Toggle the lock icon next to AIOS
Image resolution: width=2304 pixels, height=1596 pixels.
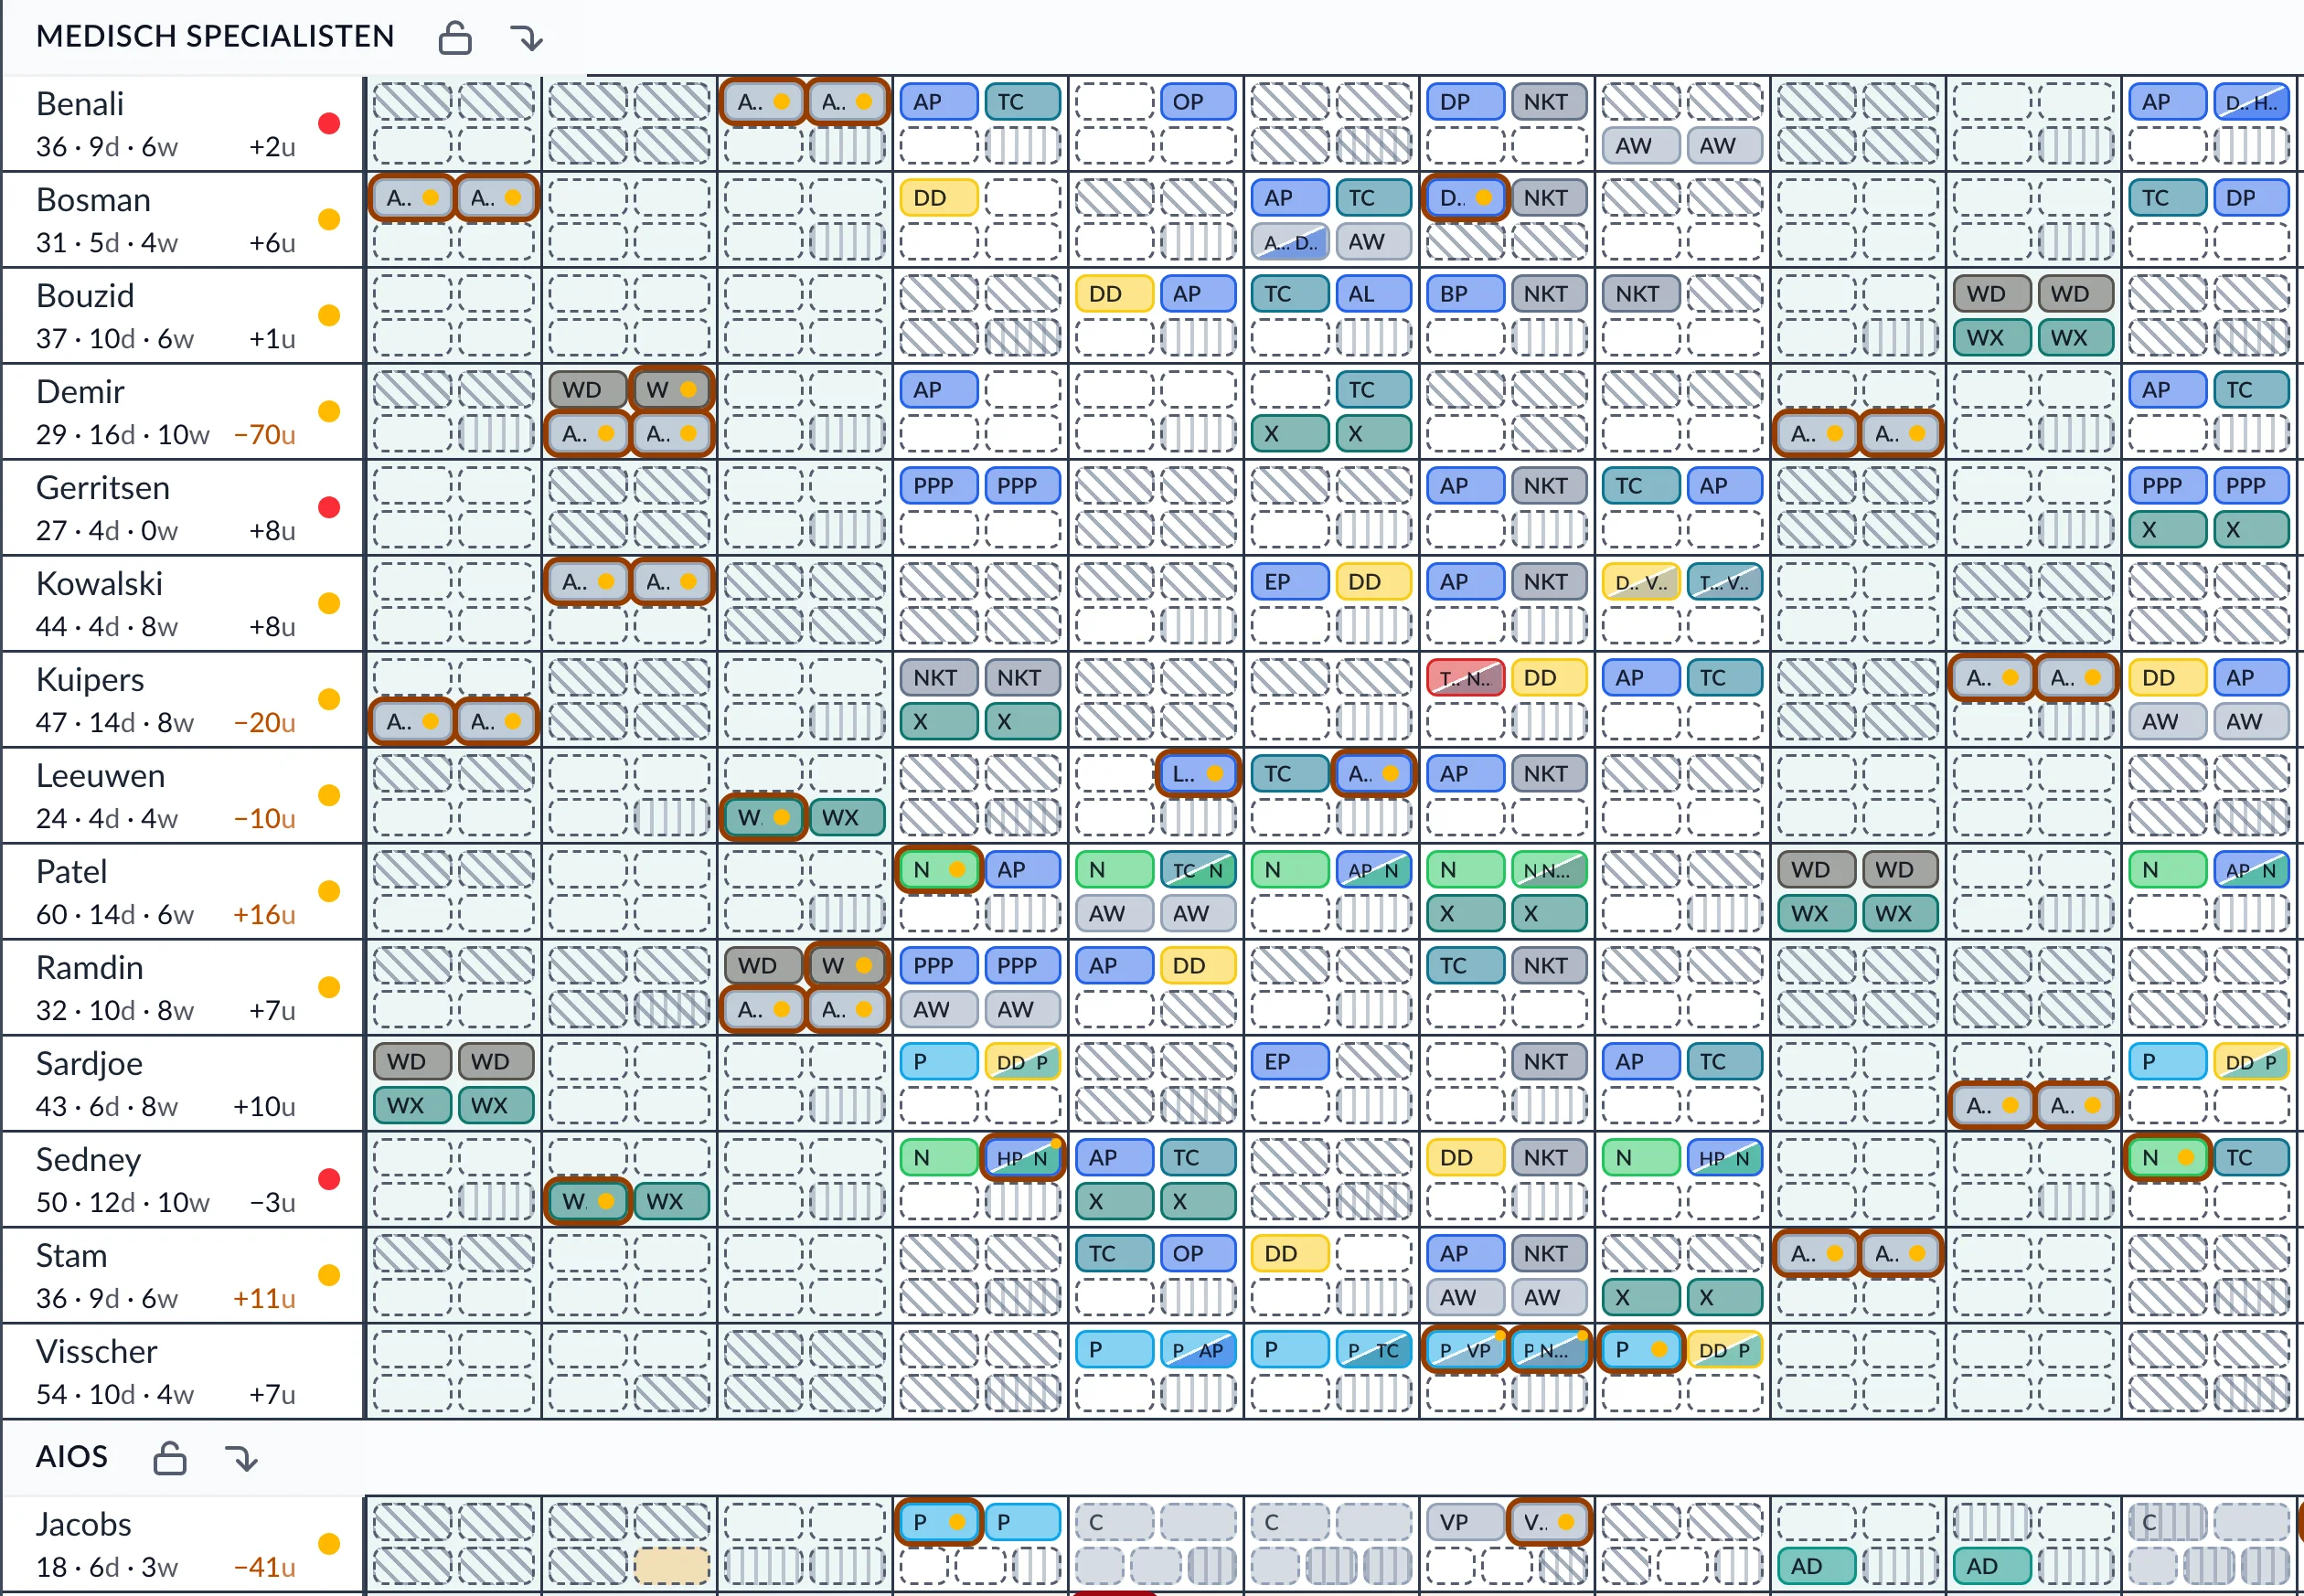170,1459
